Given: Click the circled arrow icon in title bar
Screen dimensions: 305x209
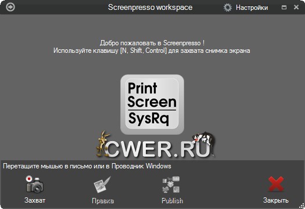Looking at the screenshot, I should [x=10, y=7].
